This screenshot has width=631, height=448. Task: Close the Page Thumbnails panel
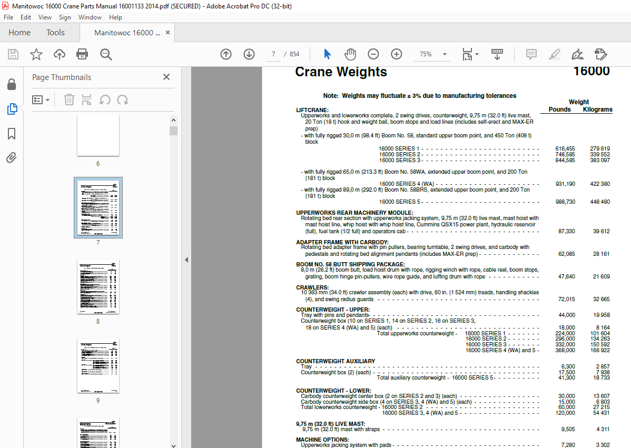click(166, 77)
